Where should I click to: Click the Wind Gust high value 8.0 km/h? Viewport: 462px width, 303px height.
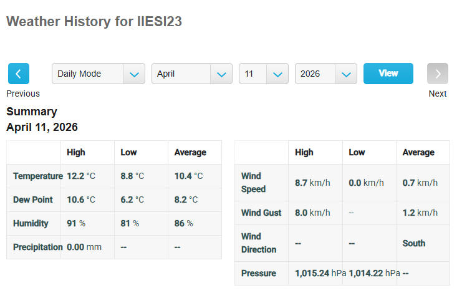[312, 213]
